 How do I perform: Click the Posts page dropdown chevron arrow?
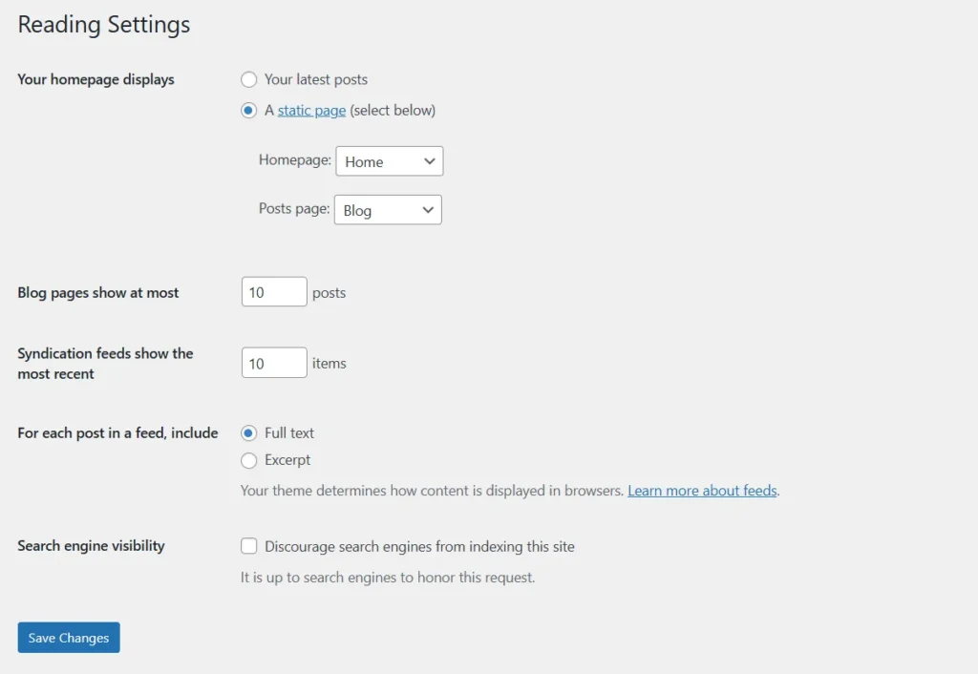[x=426, y=209]
